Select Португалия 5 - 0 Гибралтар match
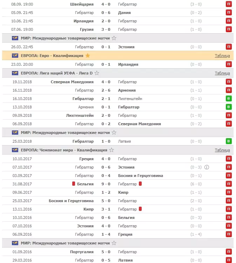Image resolution: width=236 pixels, height=263 pixels. click(x=118, y=252)
